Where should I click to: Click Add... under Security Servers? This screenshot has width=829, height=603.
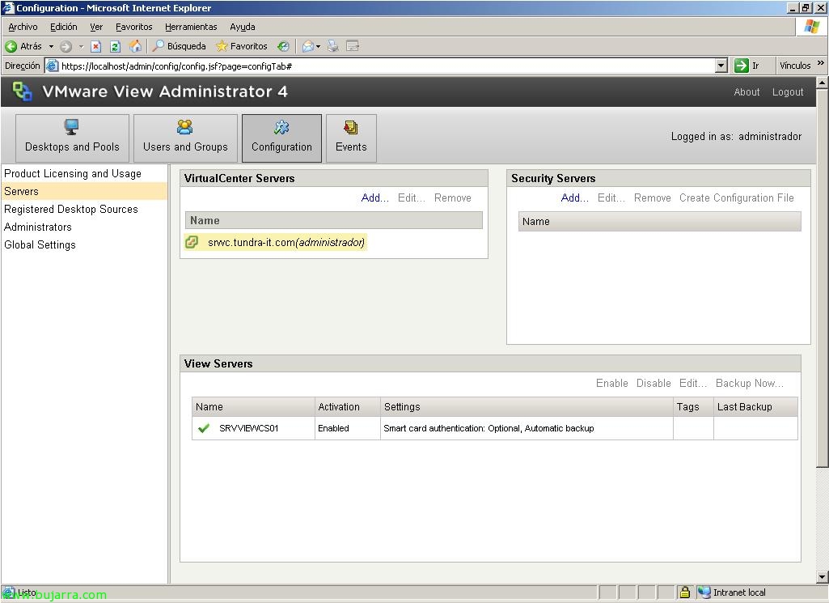coord(575,197)
